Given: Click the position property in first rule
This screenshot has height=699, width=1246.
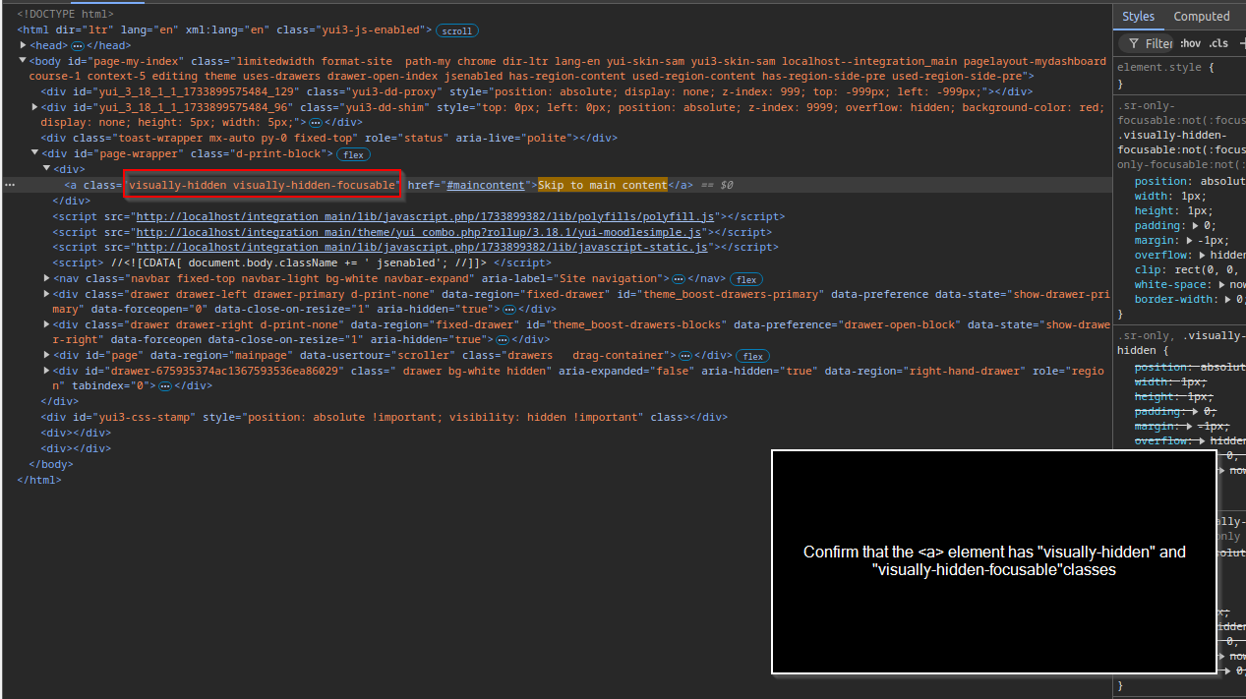Looking at the screenshot, I should (1158, 181).
